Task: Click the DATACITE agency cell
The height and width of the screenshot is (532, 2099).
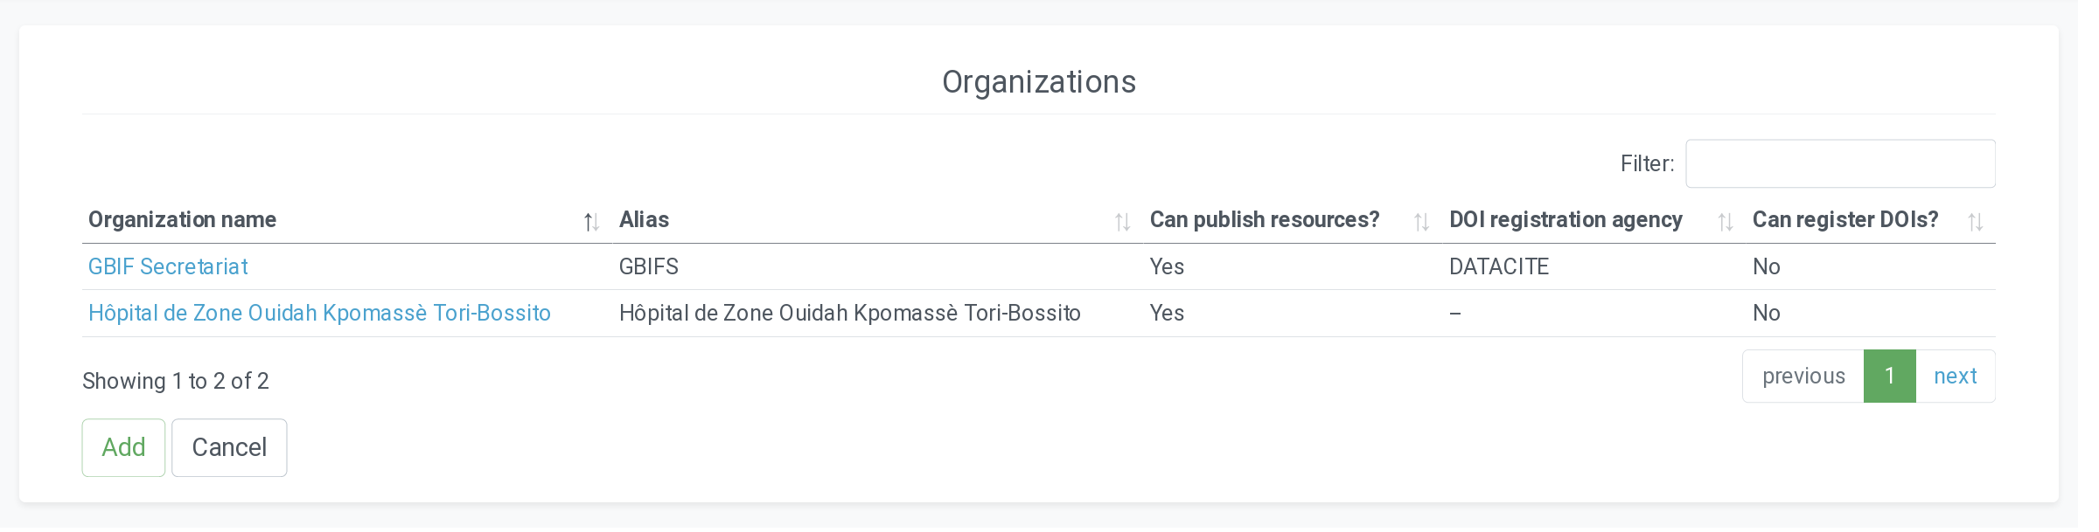Action: (x=1498, y=266)
